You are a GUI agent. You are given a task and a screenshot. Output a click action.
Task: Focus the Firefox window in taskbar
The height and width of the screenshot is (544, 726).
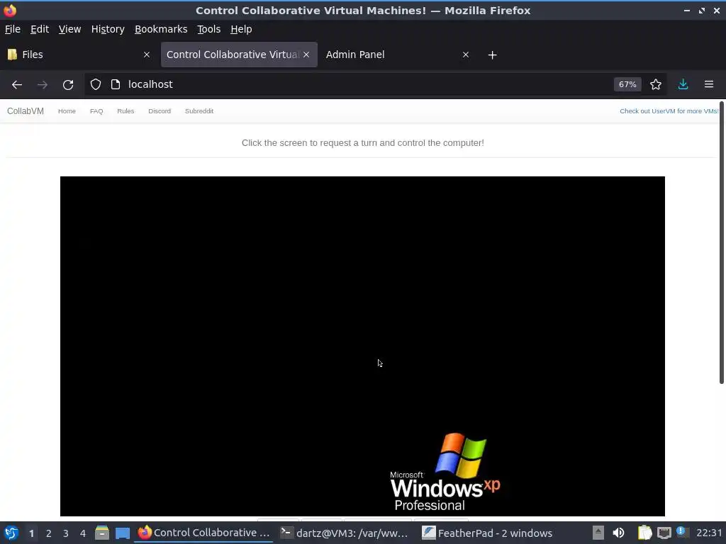click(203, 533)
